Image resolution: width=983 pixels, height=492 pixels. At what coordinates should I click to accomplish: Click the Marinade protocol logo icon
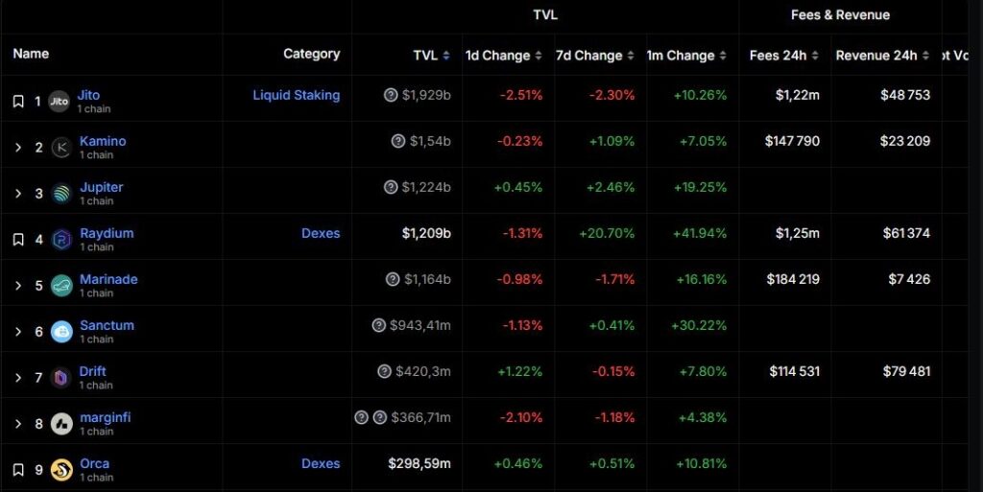(61, 286)
